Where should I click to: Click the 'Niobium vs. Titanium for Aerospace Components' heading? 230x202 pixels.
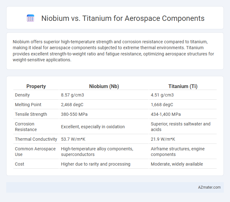pos(123,18)
